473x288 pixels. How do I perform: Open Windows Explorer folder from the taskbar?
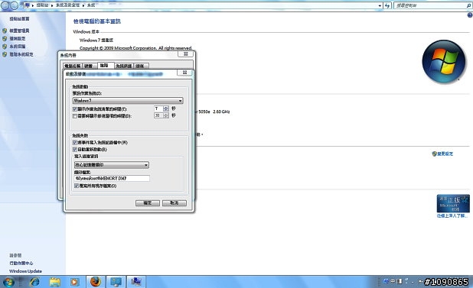tap(55, 282)
